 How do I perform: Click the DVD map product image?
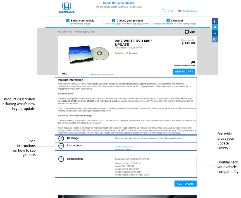(89, 54)
